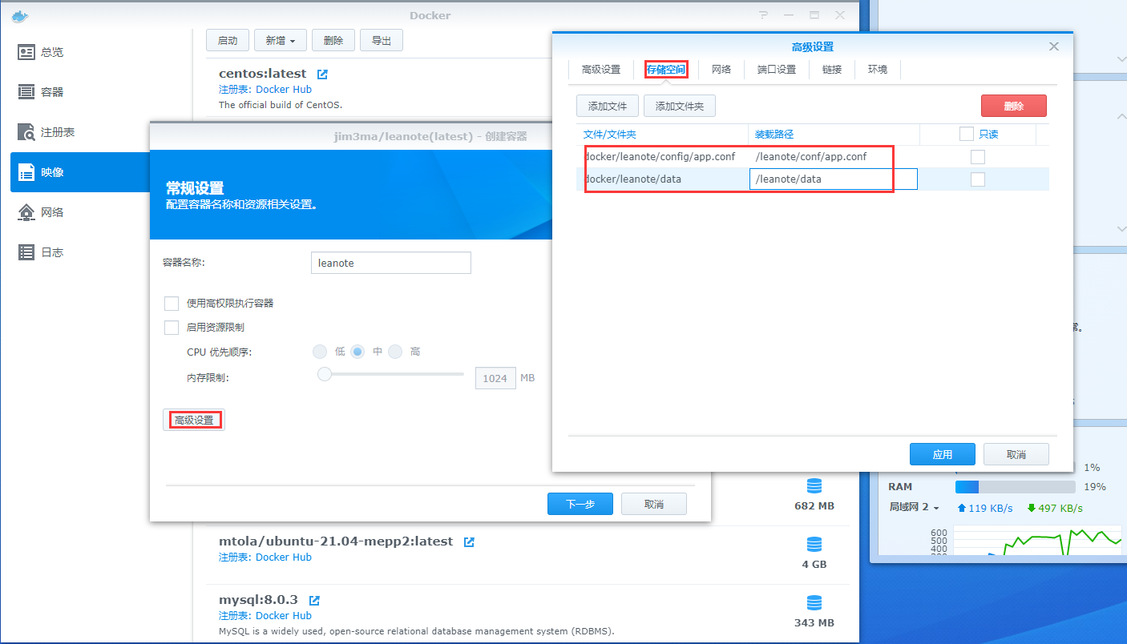Click external link icon beside mysql:8.0.3

314,601
